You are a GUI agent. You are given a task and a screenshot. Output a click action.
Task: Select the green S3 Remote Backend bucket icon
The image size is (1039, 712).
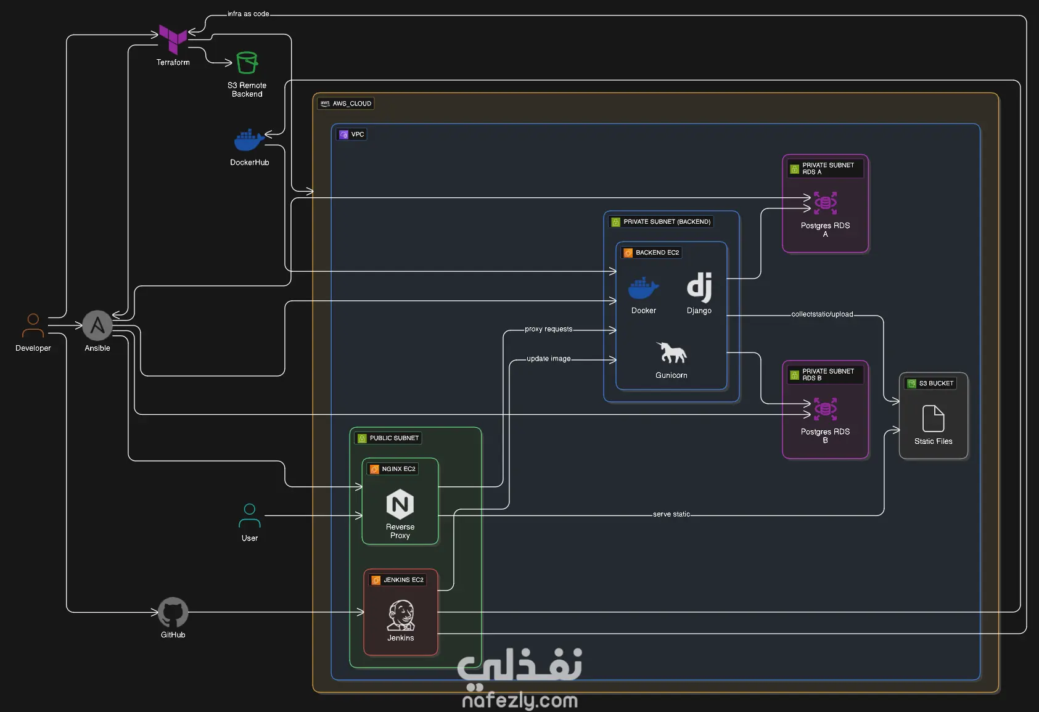click(x=247, y=63)
